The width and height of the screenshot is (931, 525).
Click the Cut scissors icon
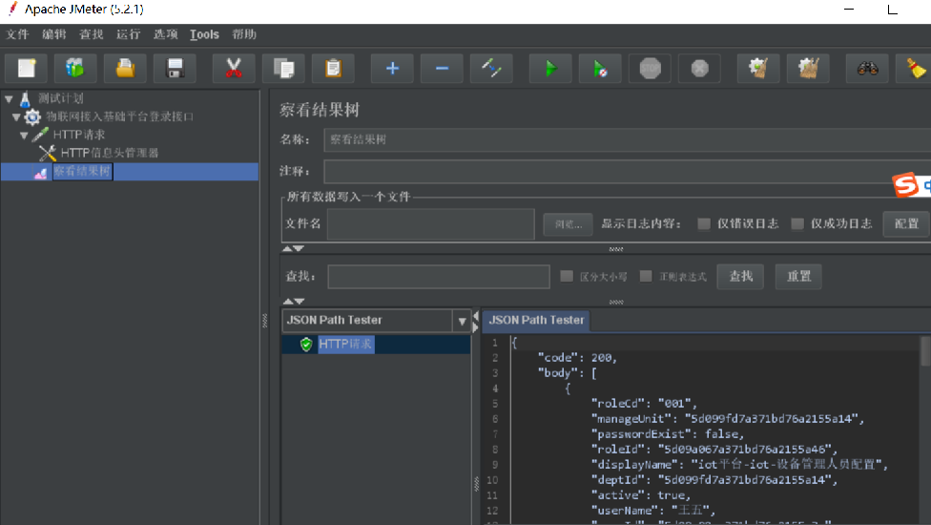click(234, 69)
